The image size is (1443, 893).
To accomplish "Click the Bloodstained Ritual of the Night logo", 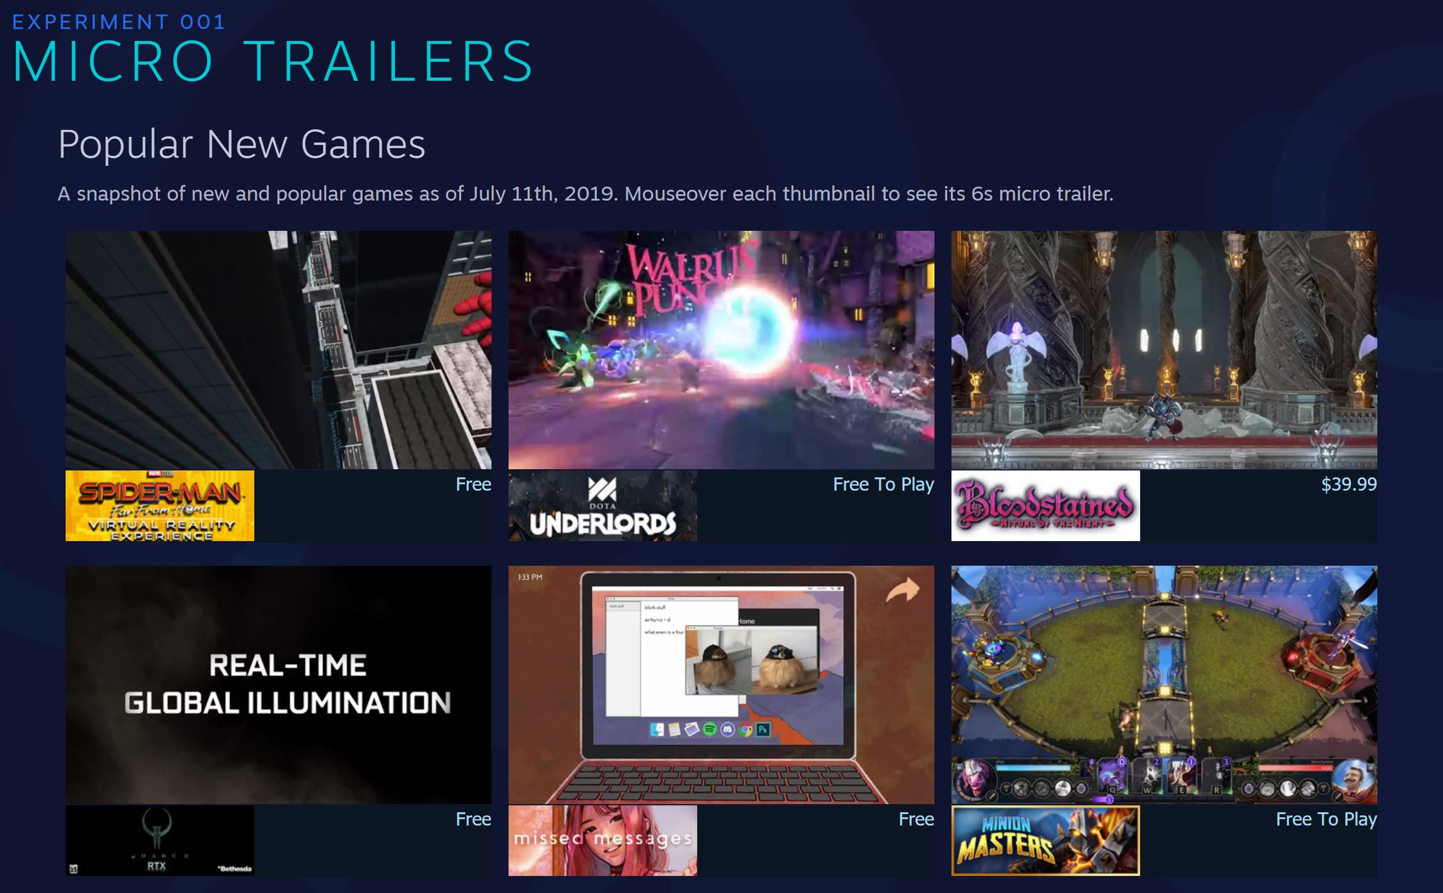I will point(1045,506).
